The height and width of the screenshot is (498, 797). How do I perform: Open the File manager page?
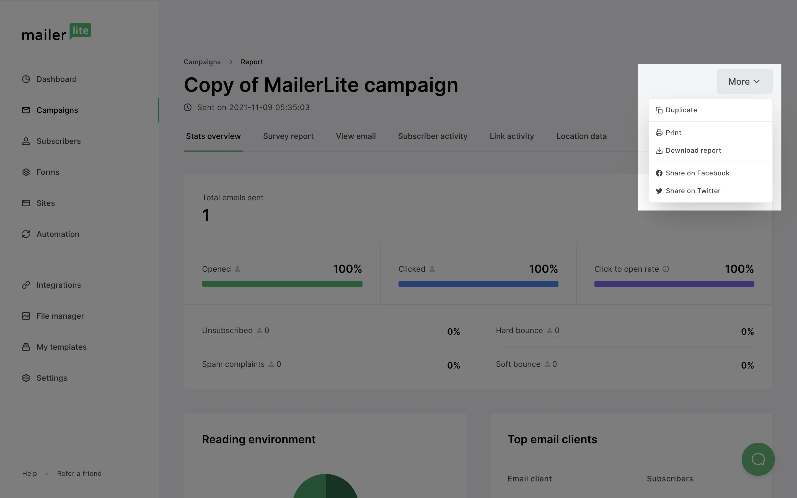click(x=60, y=316)
